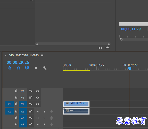The image size is (148, 129).
Task: Lock video track V2
Action: (16, 97)
